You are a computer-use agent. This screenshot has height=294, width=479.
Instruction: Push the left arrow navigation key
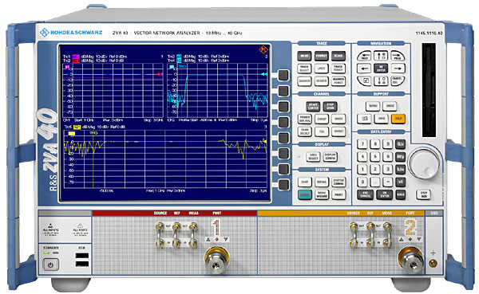point(364,69)
